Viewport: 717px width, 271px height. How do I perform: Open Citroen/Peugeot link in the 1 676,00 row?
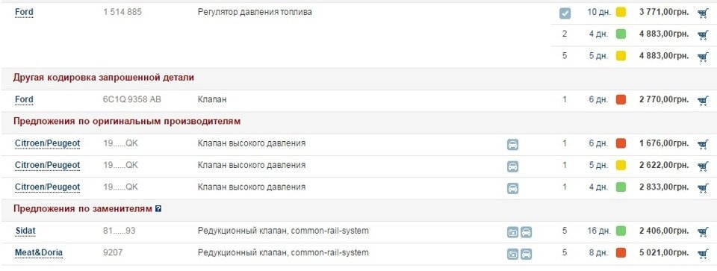[x=48, y=143]
